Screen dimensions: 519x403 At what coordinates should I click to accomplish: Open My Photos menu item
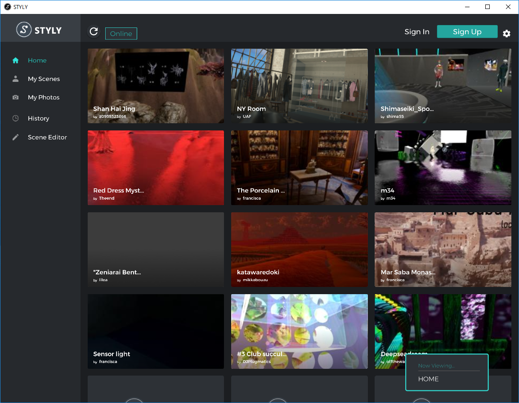click(x=44, y=97)
